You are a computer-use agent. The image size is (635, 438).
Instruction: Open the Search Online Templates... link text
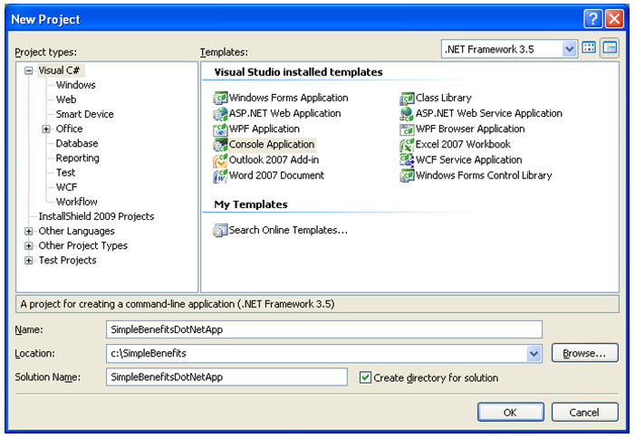288,230
